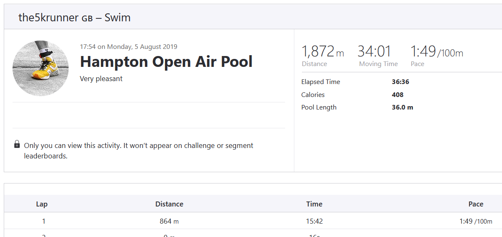Click the Calories value 408
Image resolution: width=502 pixels, height=237 pixels.
[x=397, y=95]
